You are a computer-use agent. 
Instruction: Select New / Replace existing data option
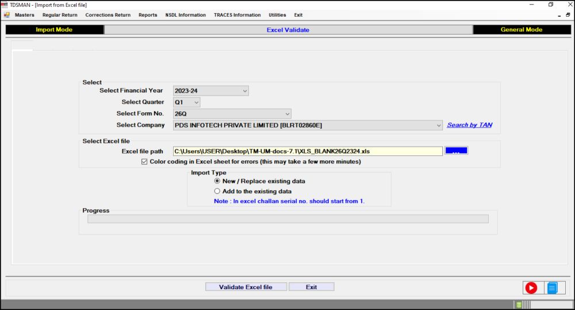pos(217,181)
